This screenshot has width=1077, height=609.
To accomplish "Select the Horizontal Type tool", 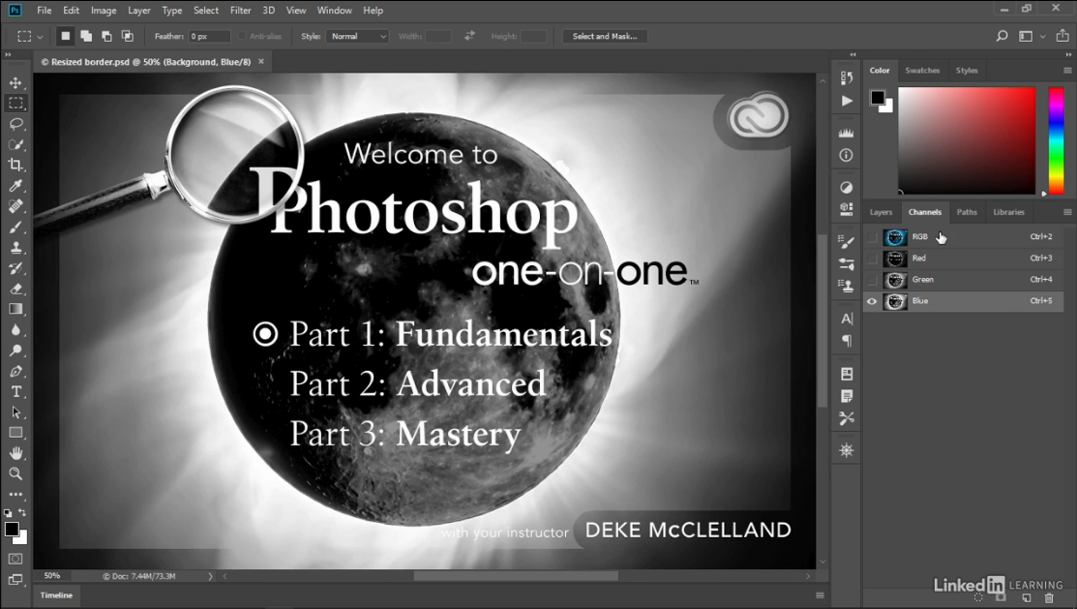I will (x=15, y=392).
